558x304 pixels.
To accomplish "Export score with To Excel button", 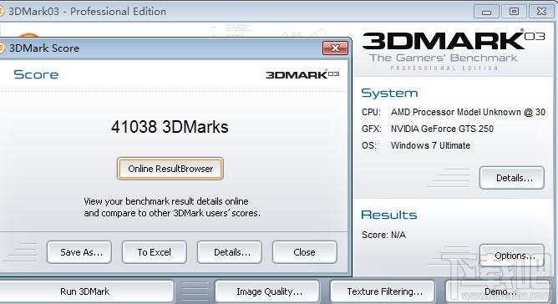I will [154, 252].
